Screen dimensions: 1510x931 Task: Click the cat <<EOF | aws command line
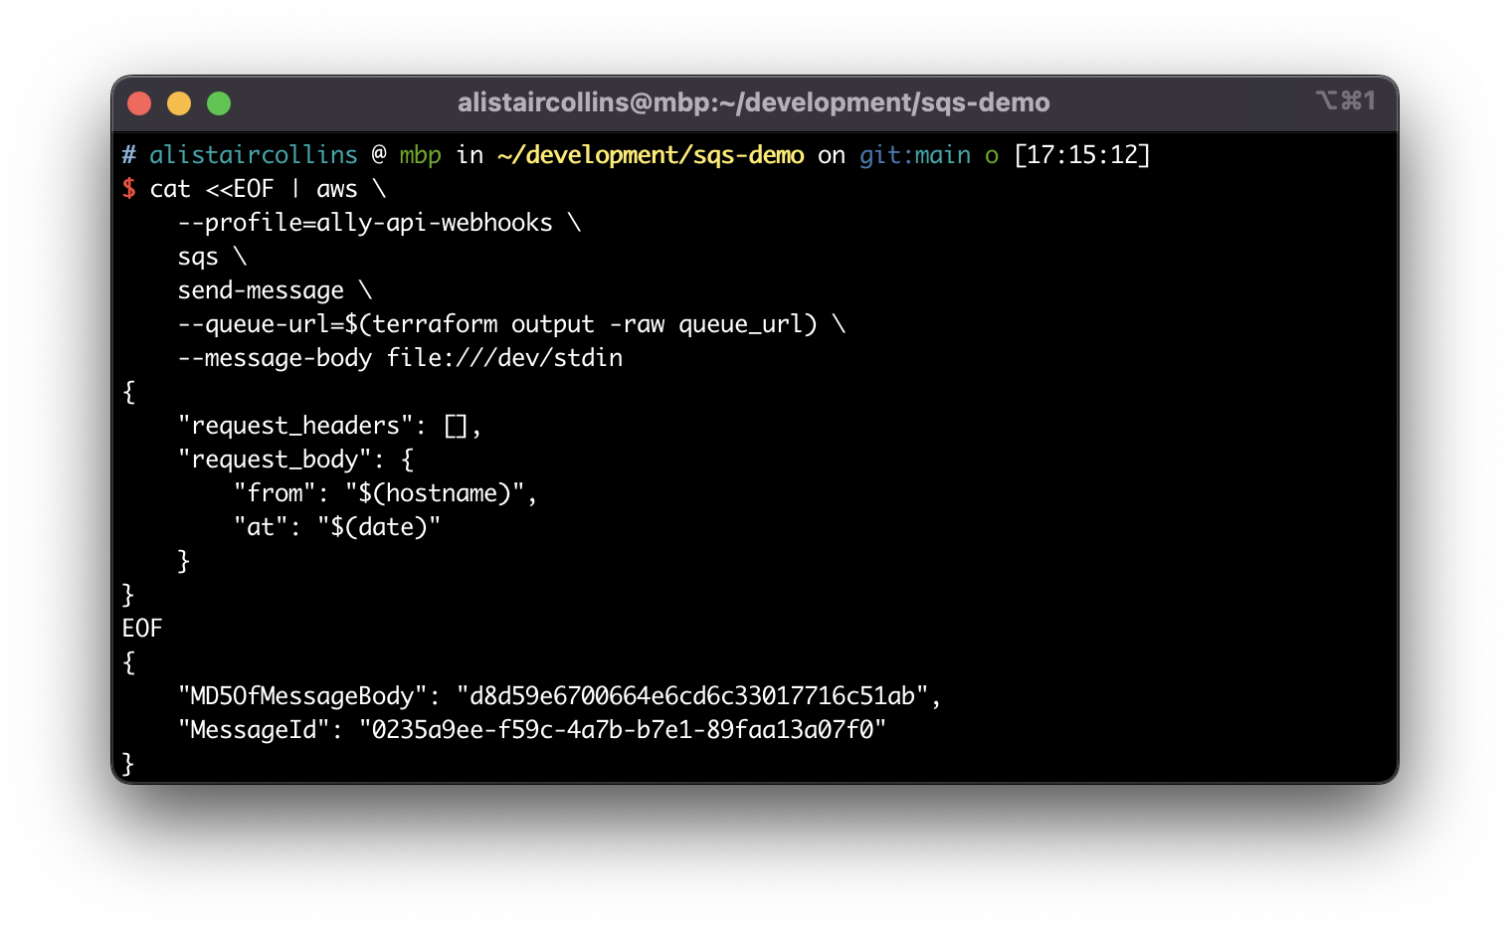tap(268, 189)
